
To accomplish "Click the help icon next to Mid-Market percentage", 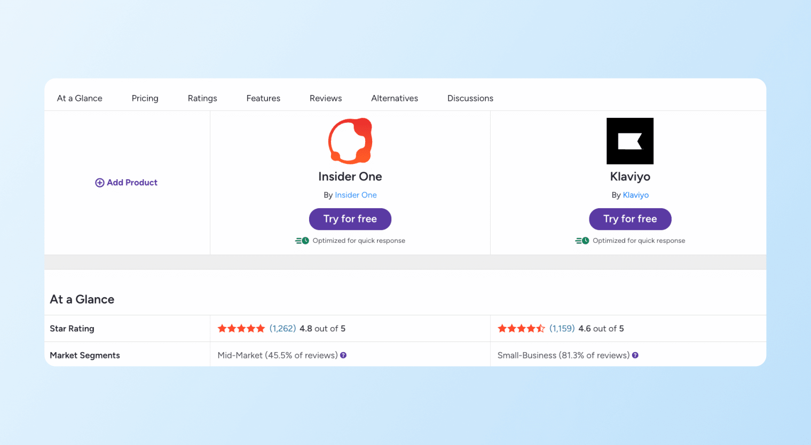I will coord(343,355).
